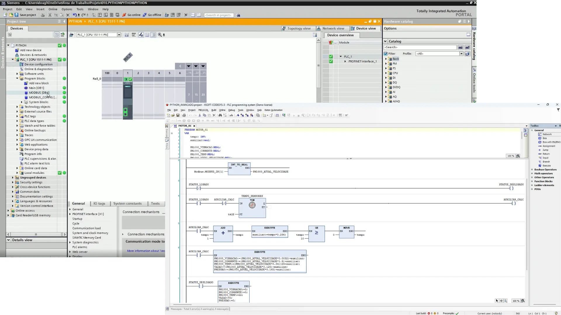The width and height of the screenshot is (561, 315).
Task: Click the New project icon in TIA Portal
Action: point(5,15)
